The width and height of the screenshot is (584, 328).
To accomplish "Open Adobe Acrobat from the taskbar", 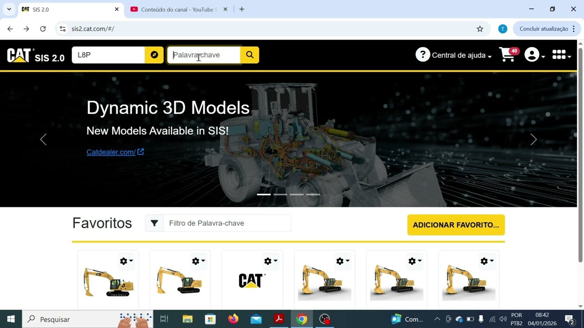I will [279, 319].
